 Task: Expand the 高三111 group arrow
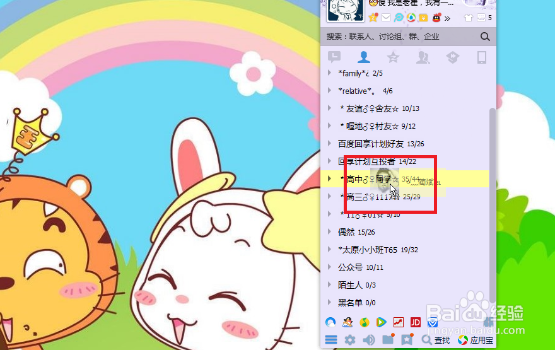pos(329,196)
